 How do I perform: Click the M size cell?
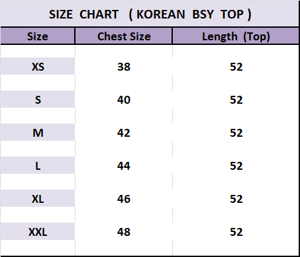pyautogui.click(x=38, y=132)
